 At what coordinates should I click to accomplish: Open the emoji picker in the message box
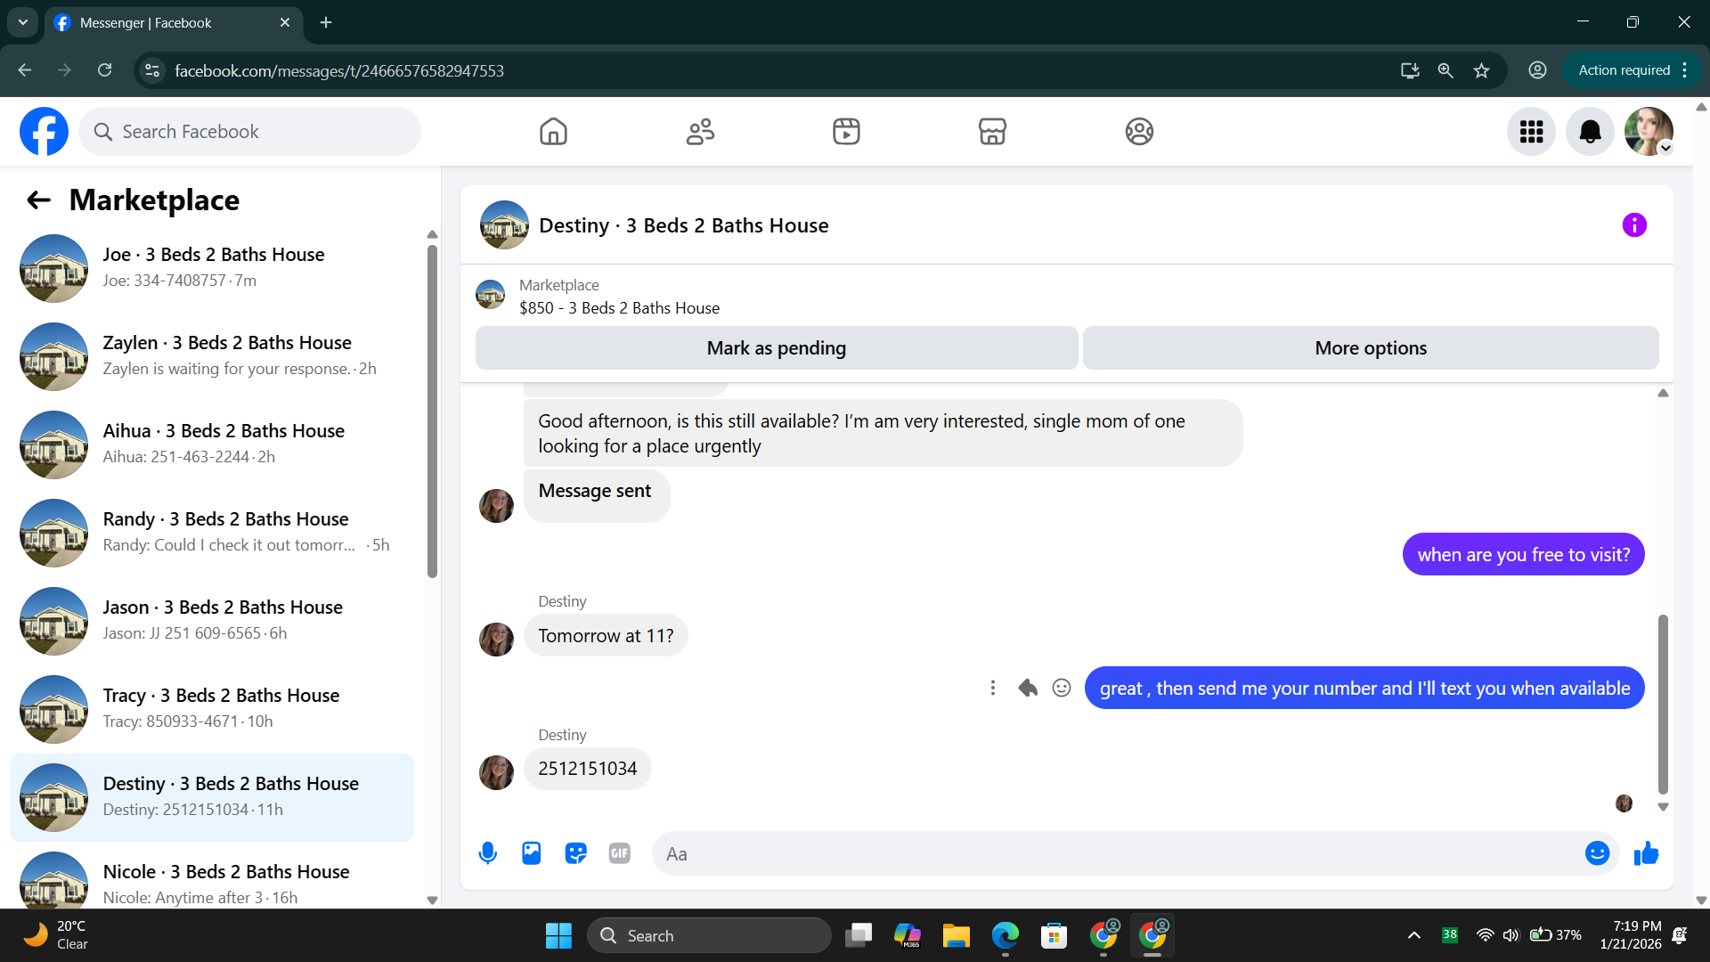click(x=1597, y=853)
